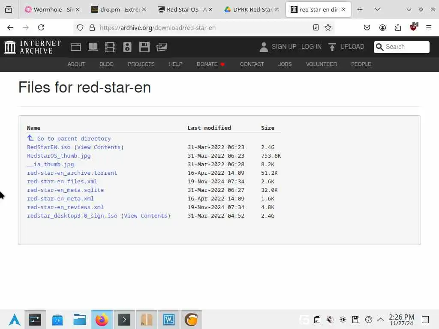The width and height of the screenshot is (439, 329).
Task: Open the terminal taskbar icon
Action: pos(124,320)
